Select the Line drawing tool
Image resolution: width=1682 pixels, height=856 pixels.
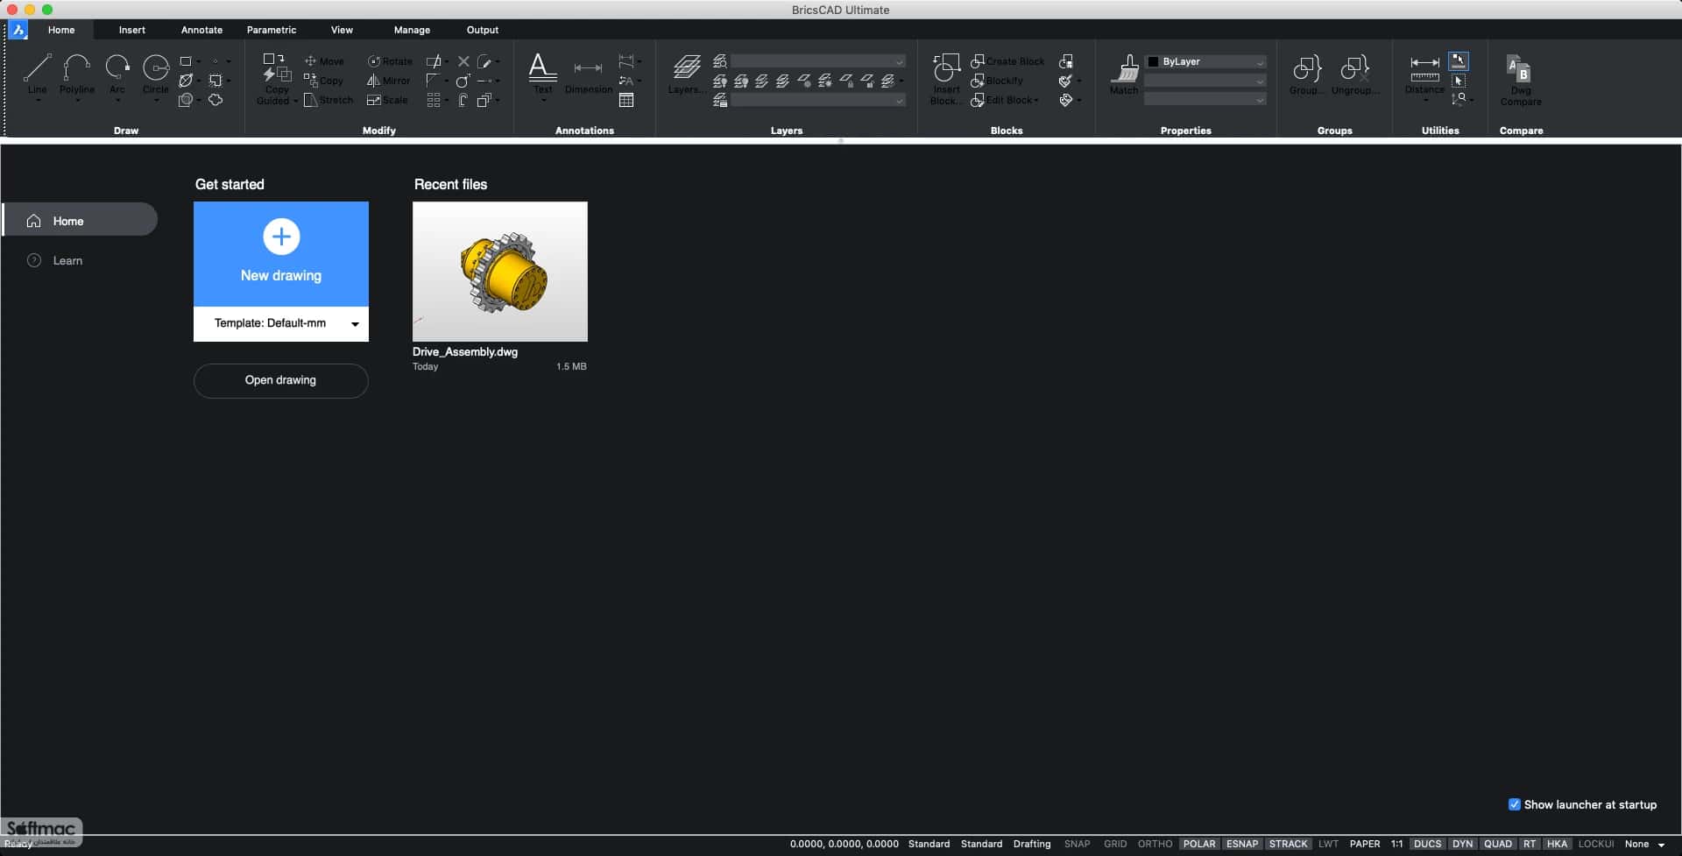(x=37, y=73)
